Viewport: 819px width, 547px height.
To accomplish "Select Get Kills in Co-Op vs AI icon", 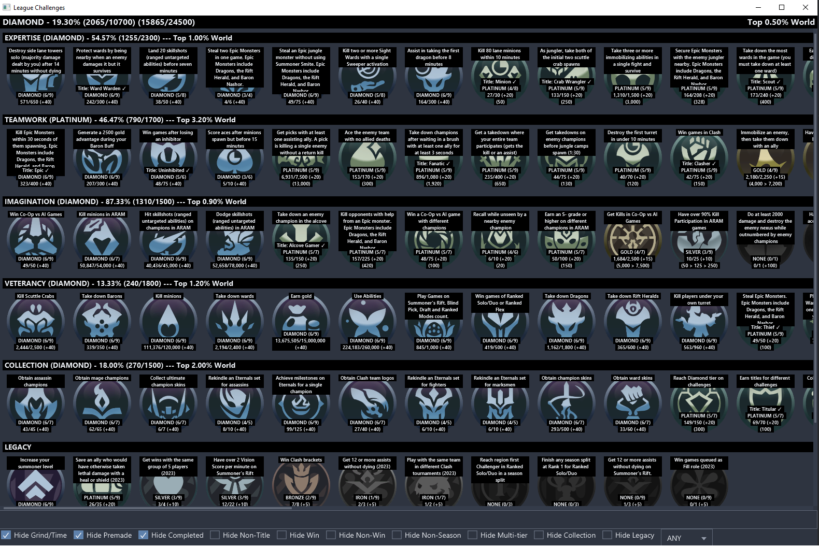I will (633, 240).
